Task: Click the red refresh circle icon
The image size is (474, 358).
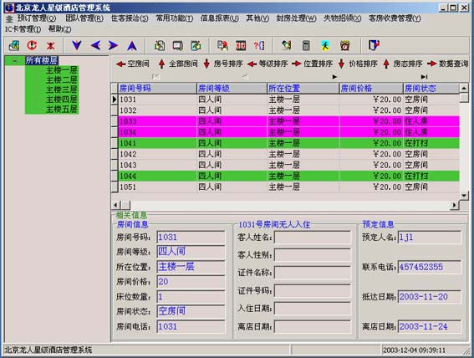Action: [x=32, y=46]
